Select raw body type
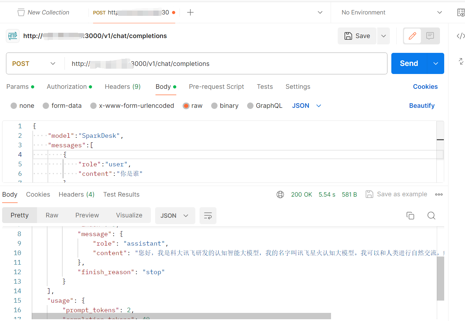Viewport: 465px width, 321px height. point(186,106)
